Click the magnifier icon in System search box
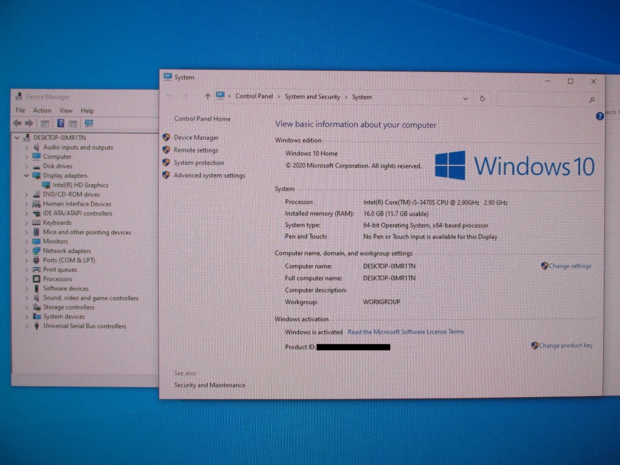The image size is (620, 465). click(592, 100)
